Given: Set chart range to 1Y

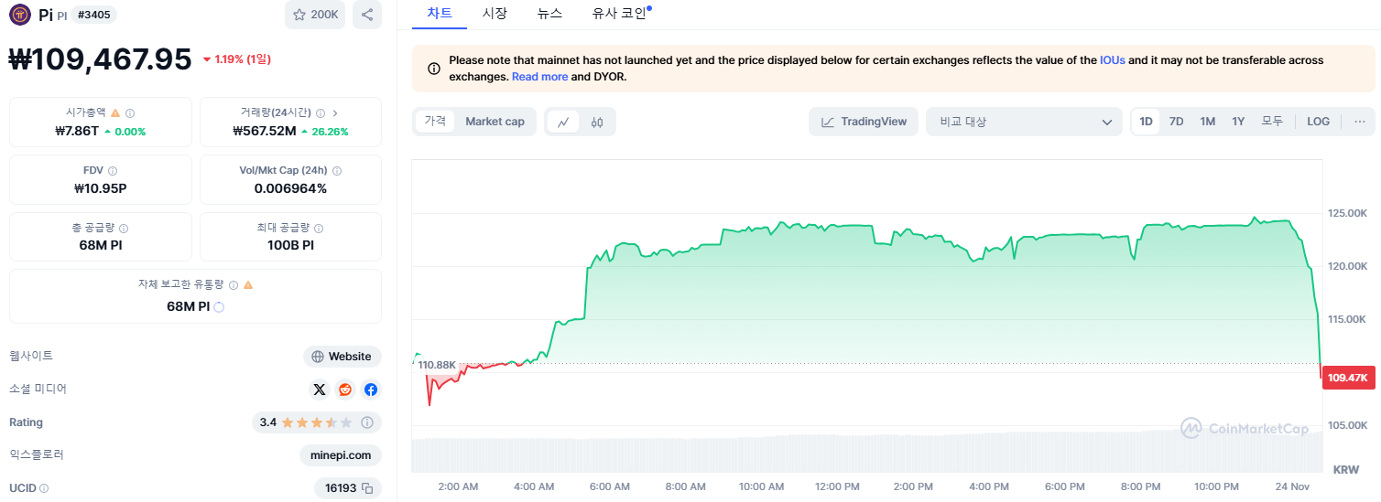Looking at the screenshot, I should [x=1238, y=122].
